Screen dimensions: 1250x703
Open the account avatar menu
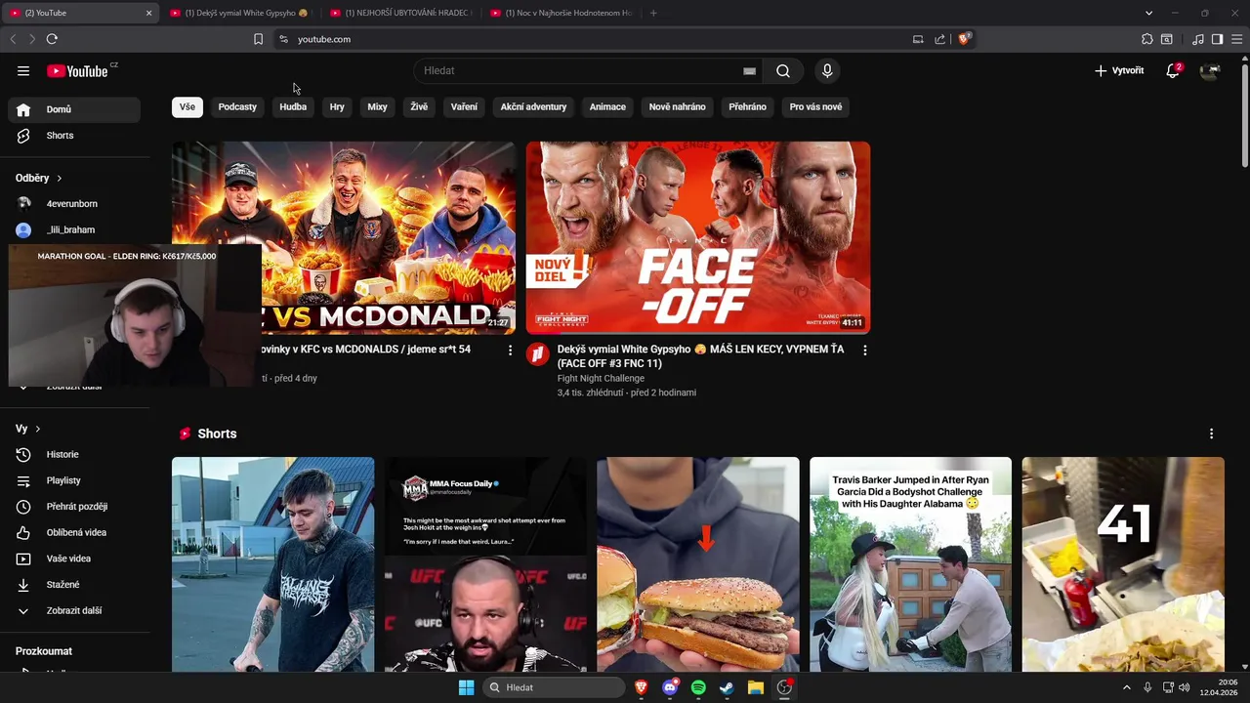(1210, 70)
